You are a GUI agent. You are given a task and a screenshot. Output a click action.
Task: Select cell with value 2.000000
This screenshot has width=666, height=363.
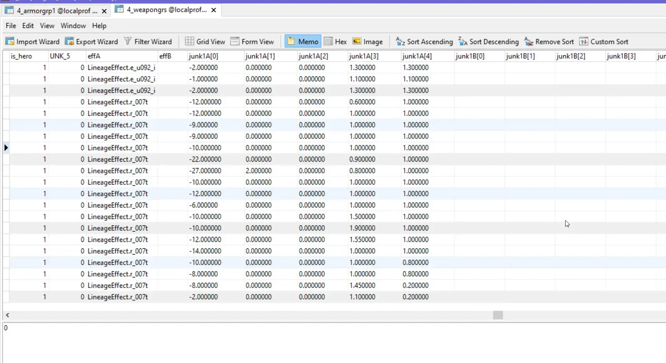(271, 171)
